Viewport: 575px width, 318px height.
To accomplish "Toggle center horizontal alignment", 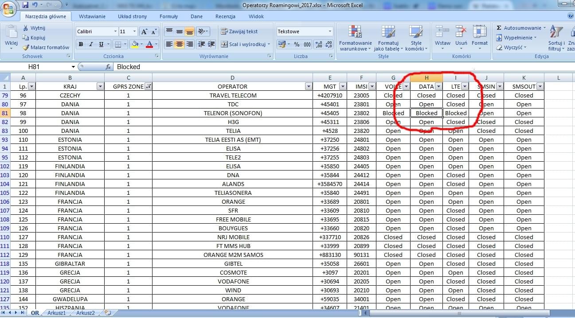I will coord(179,44).
